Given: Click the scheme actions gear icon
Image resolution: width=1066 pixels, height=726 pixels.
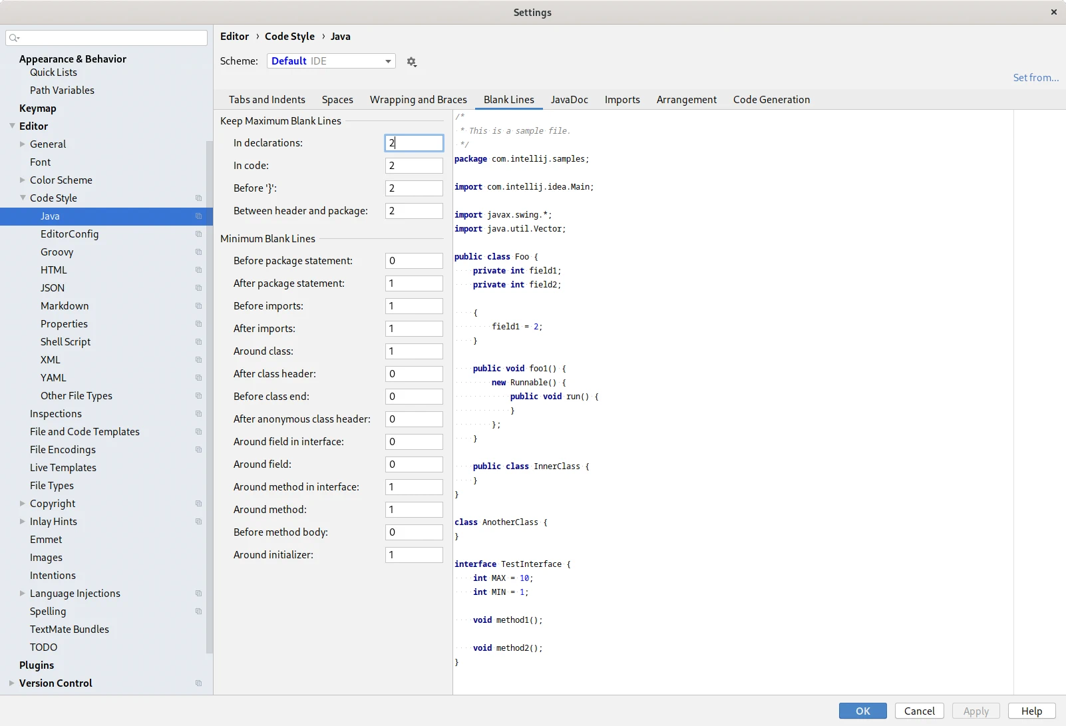Looking at the screenshot, I should tap(411, 62).
